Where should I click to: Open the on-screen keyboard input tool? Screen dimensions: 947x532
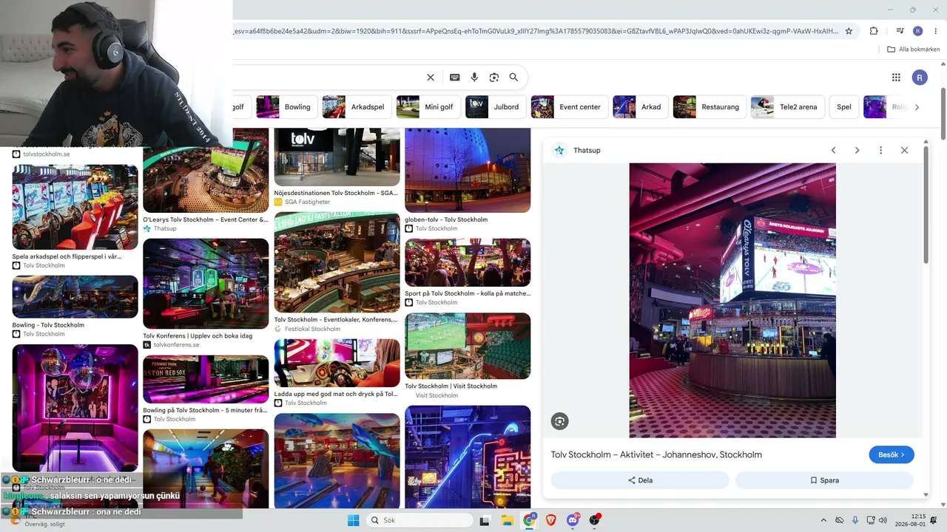pos(454,77)
